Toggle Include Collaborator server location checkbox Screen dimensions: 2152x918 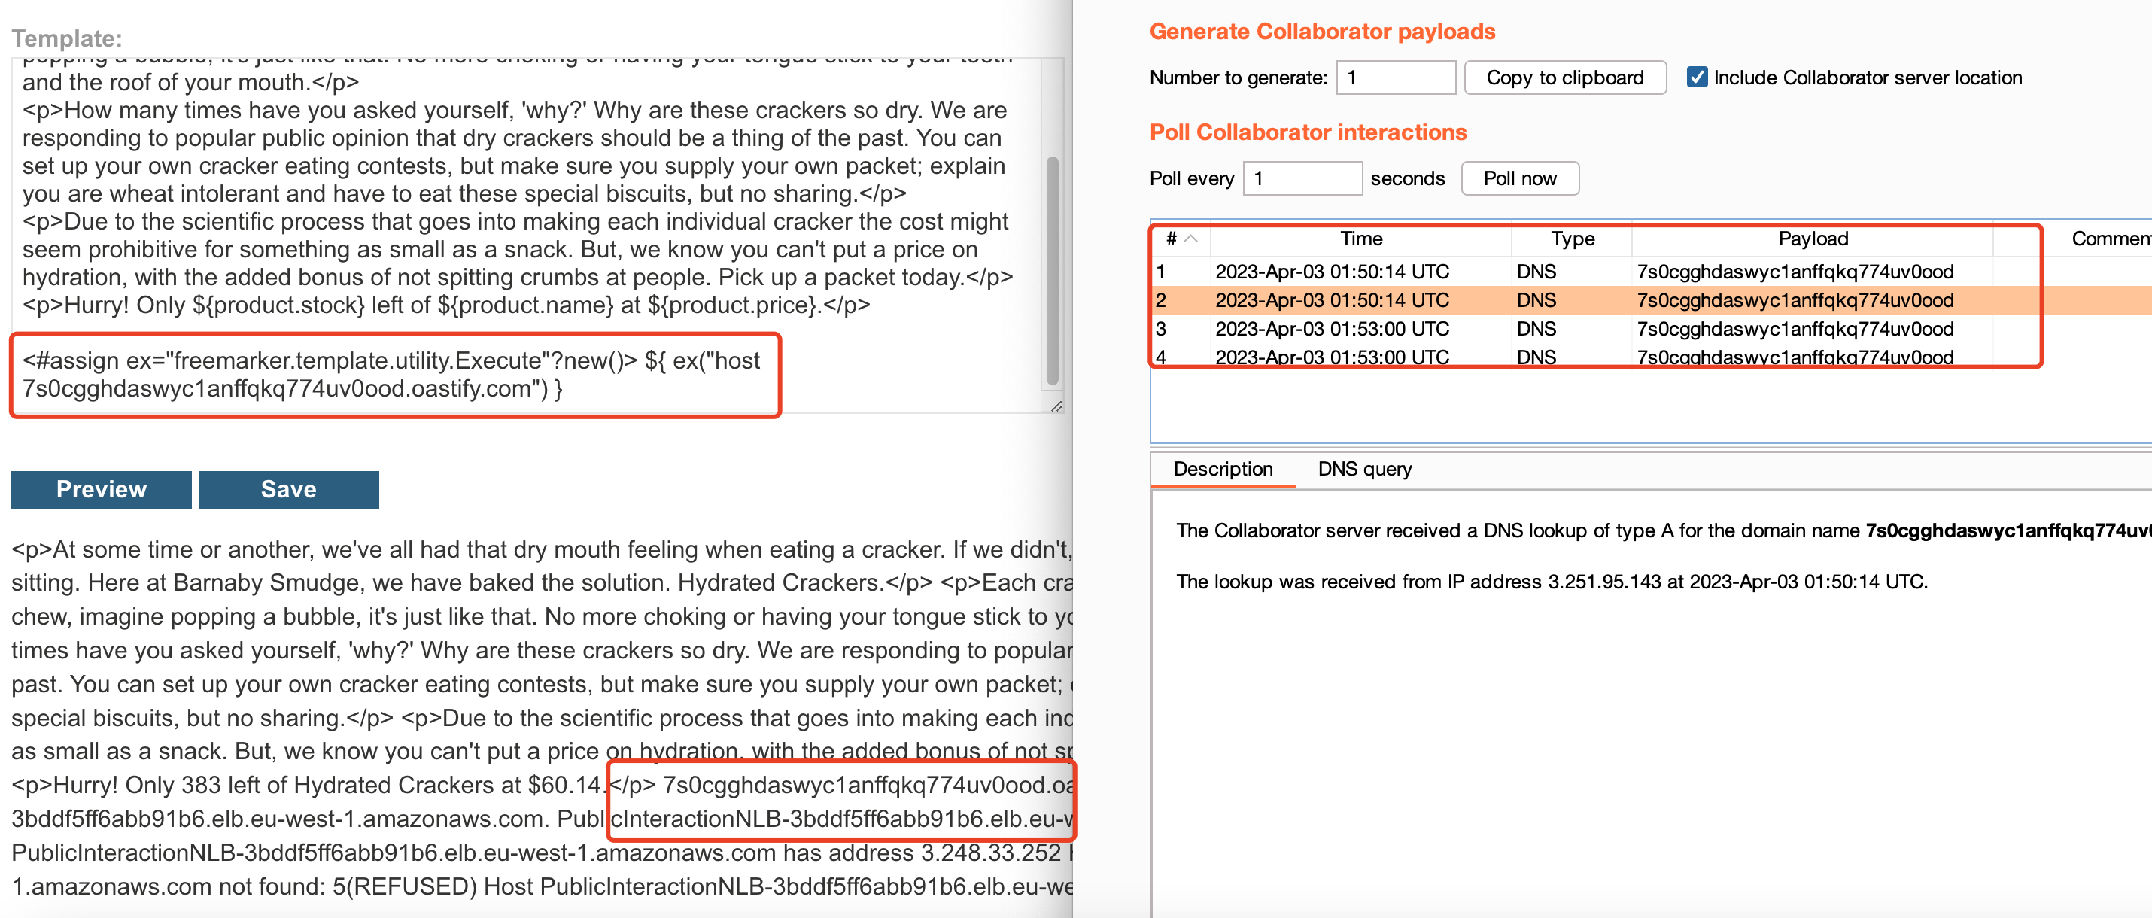point(1696,78)
